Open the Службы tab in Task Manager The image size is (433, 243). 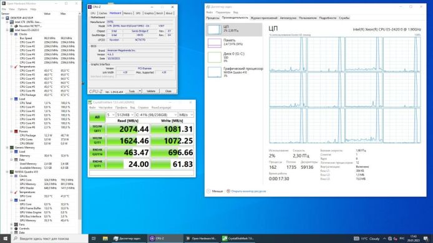[344, 18]
